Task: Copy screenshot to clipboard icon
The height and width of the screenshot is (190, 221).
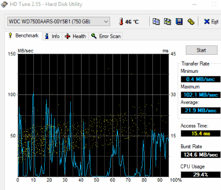Action: tap(167, 22)
